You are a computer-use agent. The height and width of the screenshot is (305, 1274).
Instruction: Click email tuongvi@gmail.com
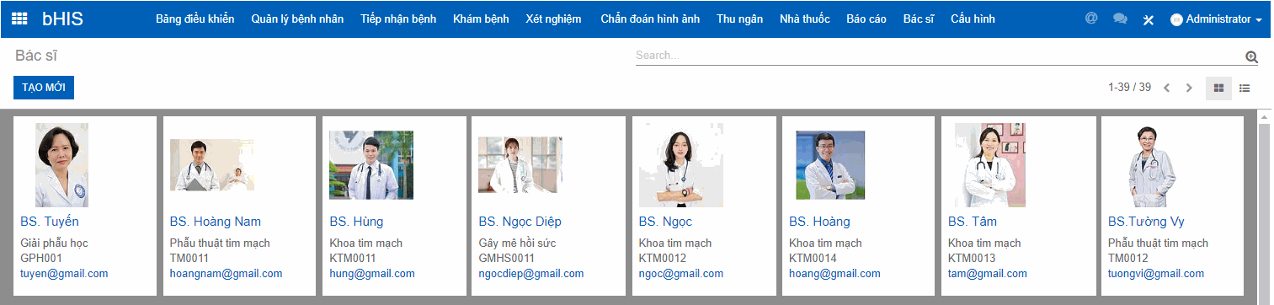pyautogui.click(x=1156, y=274)
